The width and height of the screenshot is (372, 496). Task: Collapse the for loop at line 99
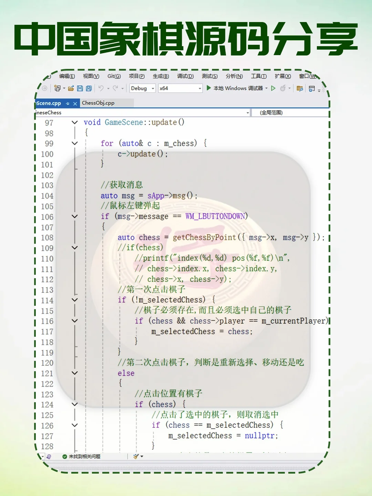[74, 143]
